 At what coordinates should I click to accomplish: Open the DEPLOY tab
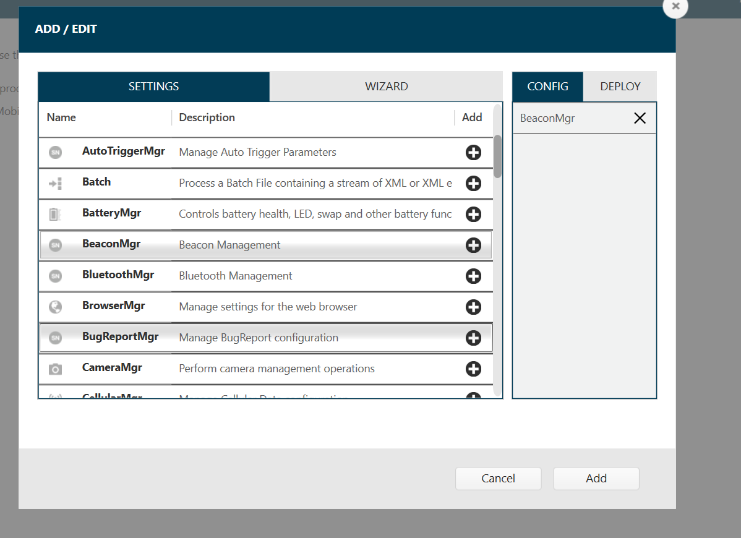(620, 87)
